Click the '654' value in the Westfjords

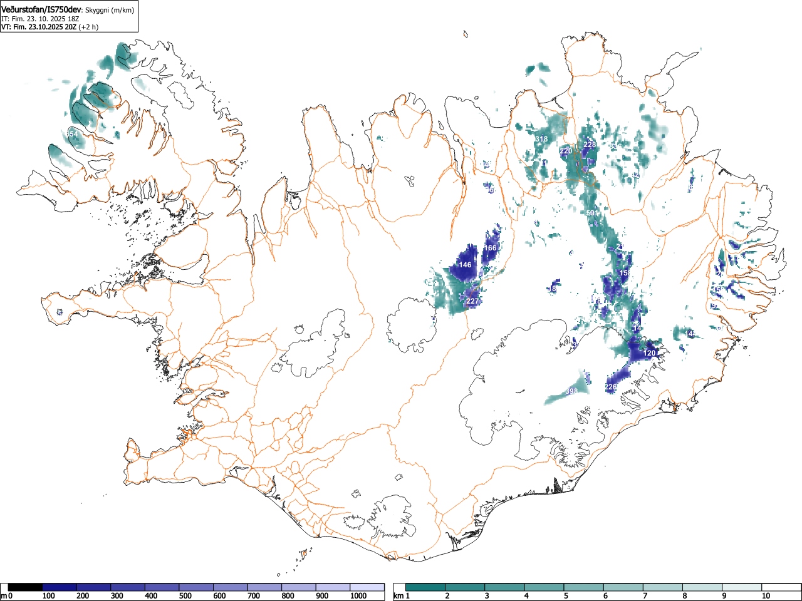coord(72,135)
